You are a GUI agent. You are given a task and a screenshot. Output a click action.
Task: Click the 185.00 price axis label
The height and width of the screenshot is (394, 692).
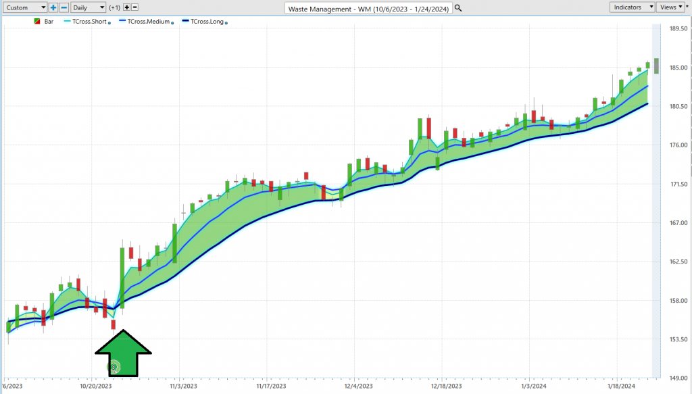pos(678,68)
